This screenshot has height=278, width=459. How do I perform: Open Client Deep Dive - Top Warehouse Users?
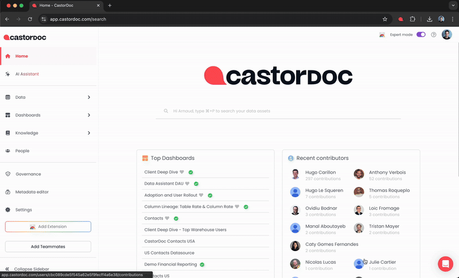(185, 230)
